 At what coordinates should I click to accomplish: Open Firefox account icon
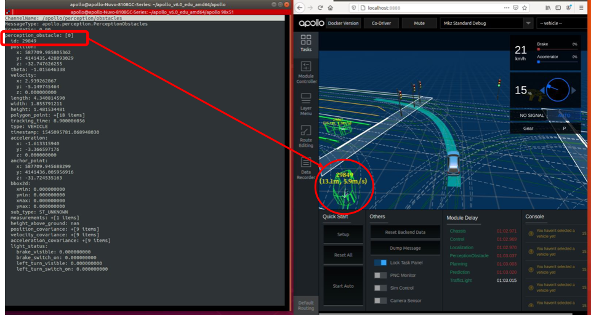[568, 7]
